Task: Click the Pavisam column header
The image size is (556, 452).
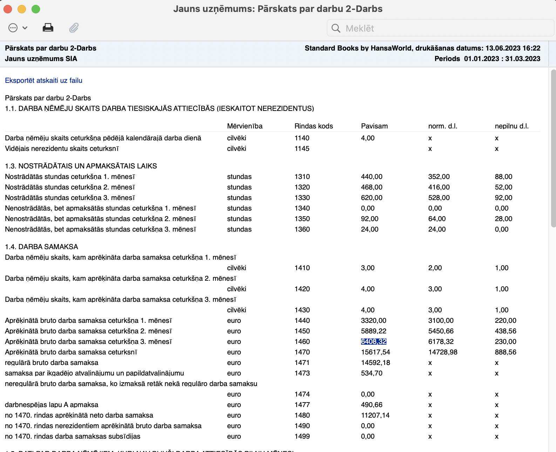Action: pos(374,126)
